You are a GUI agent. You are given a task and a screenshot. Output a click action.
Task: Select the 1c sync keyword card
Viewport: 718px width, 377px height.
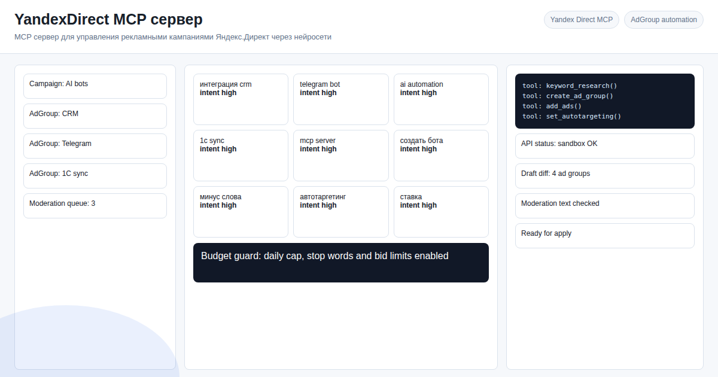coord(241,156)
